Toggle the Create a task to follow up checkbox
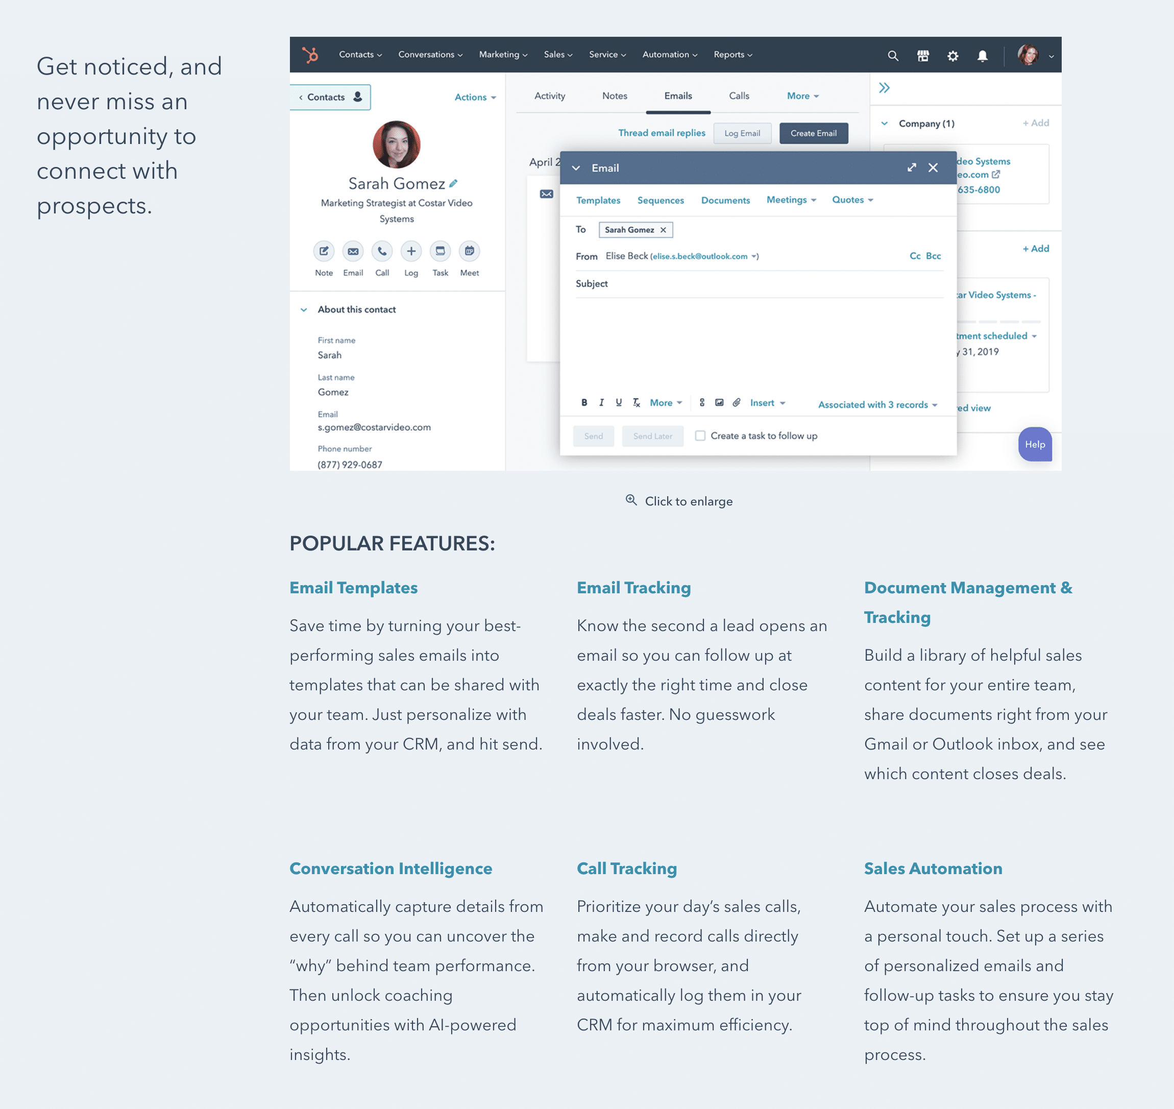1174x1109 pixels. pyautogui.click(x=698, y=436)
